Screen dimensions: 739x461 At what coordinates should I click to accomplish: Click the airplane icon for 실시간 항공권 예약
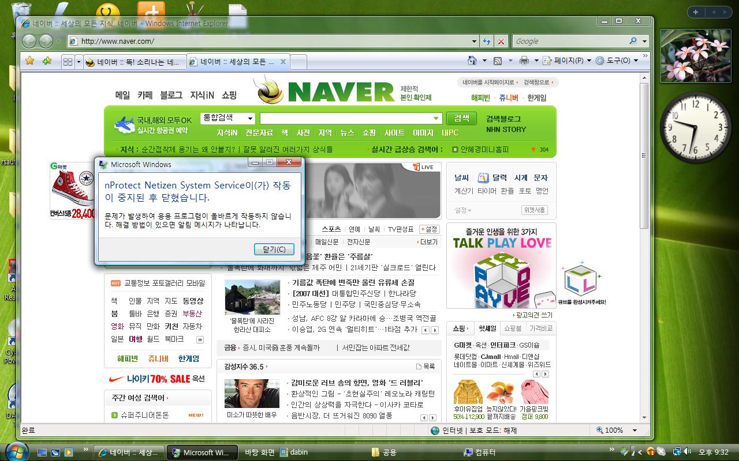124,124
